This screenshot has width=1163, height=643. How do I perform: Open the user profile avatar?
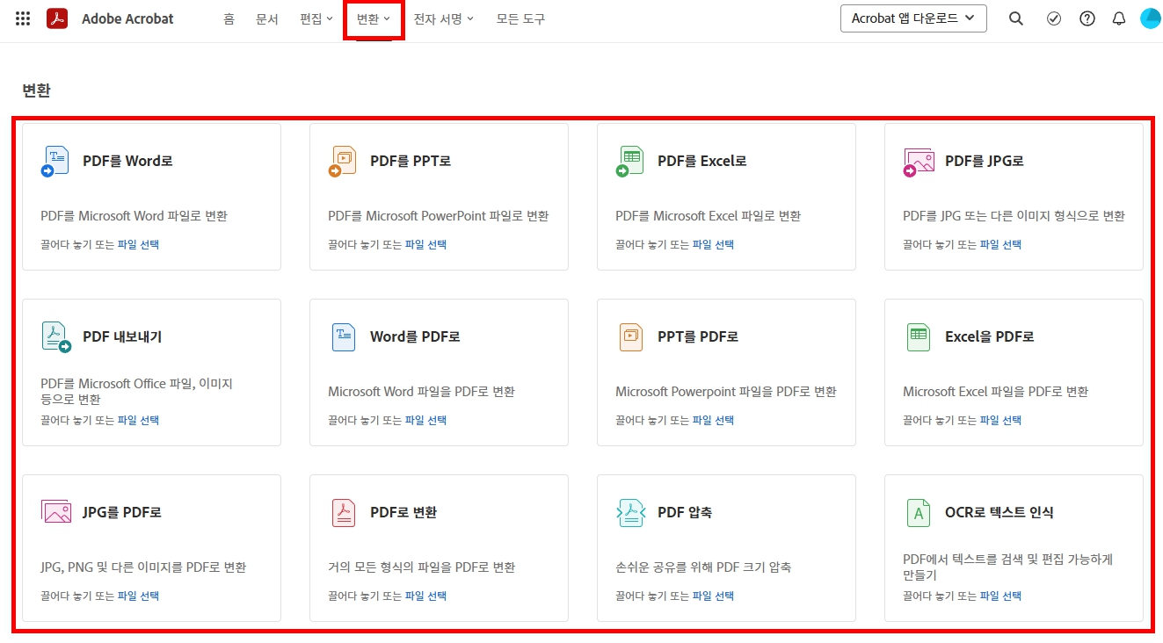point(1151,18)
